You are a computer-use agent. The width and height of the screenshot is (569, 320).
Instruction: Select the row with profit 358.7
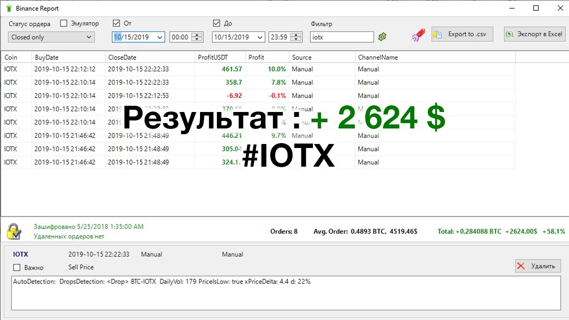coord(258,82)
